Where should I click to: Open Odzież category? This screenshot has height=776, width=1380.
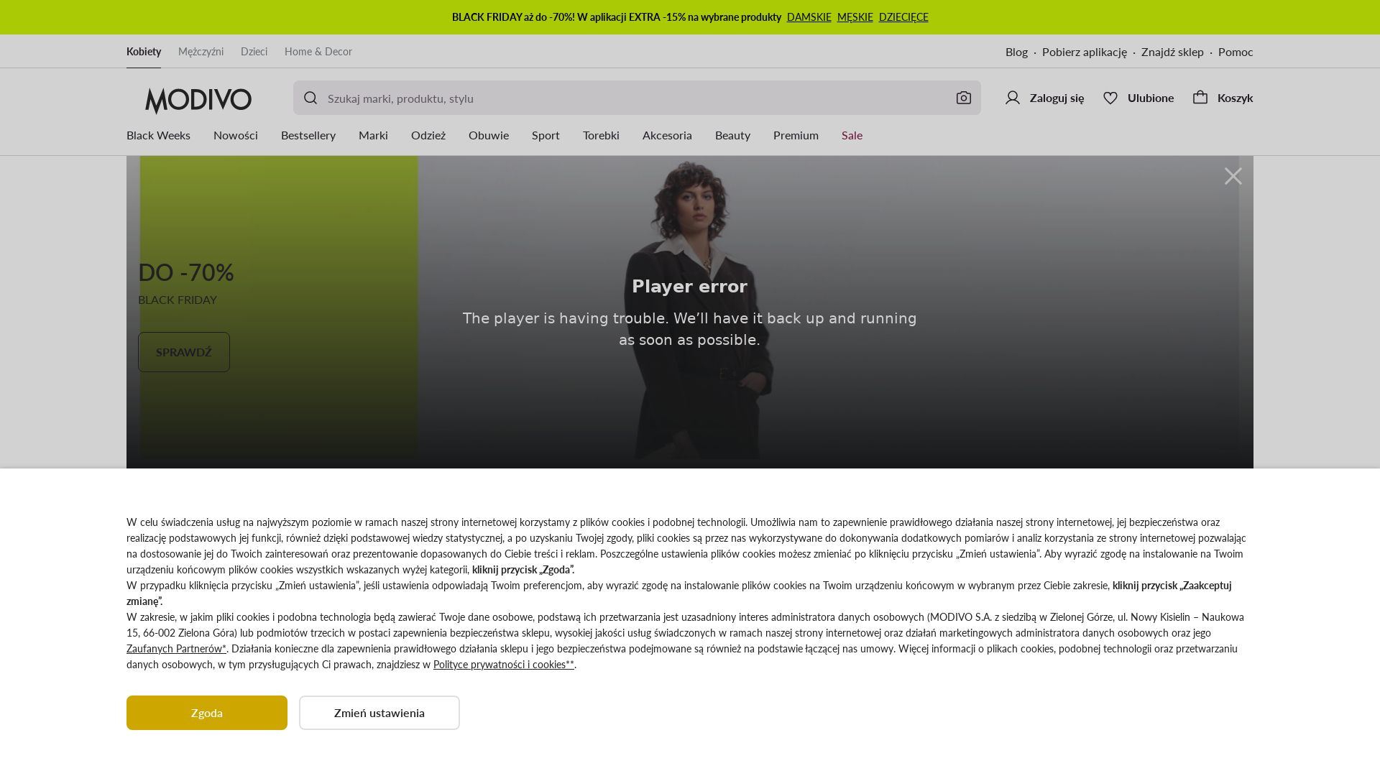click(428, 135)
